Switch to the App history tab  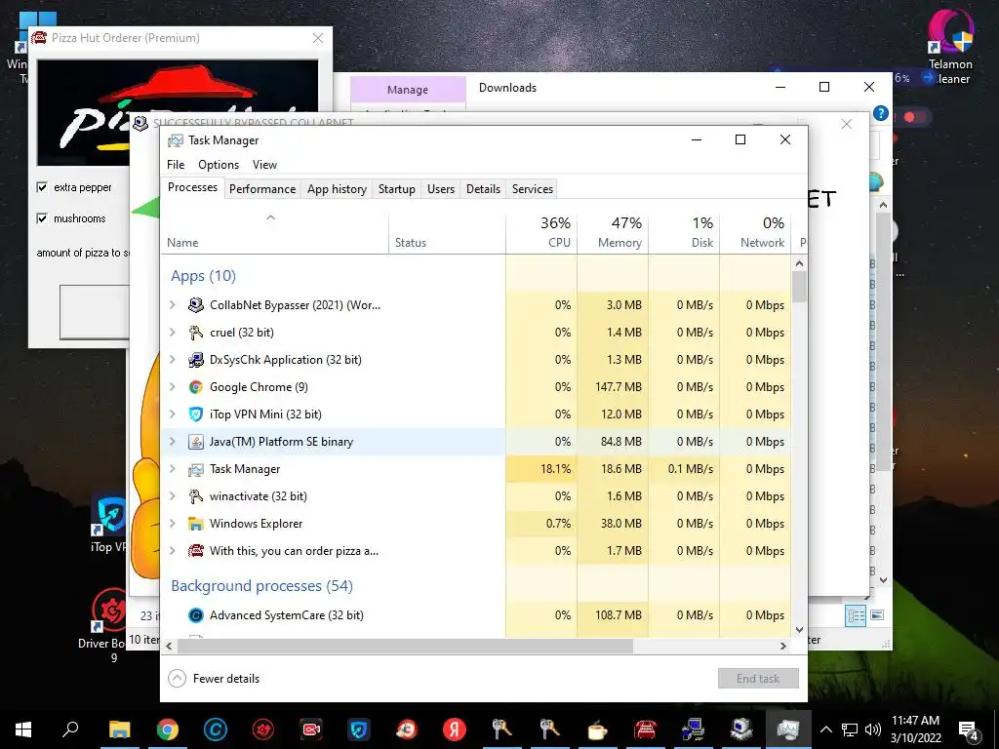[x=337, y=189]
